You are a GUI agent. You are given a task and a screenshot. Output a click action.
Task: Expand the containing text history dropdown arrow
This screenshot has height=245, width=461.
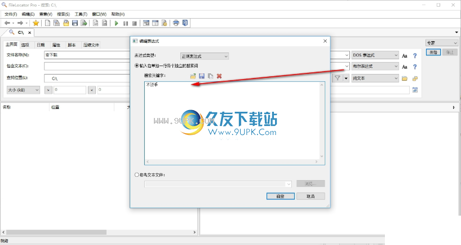click(x=347, y=66)
